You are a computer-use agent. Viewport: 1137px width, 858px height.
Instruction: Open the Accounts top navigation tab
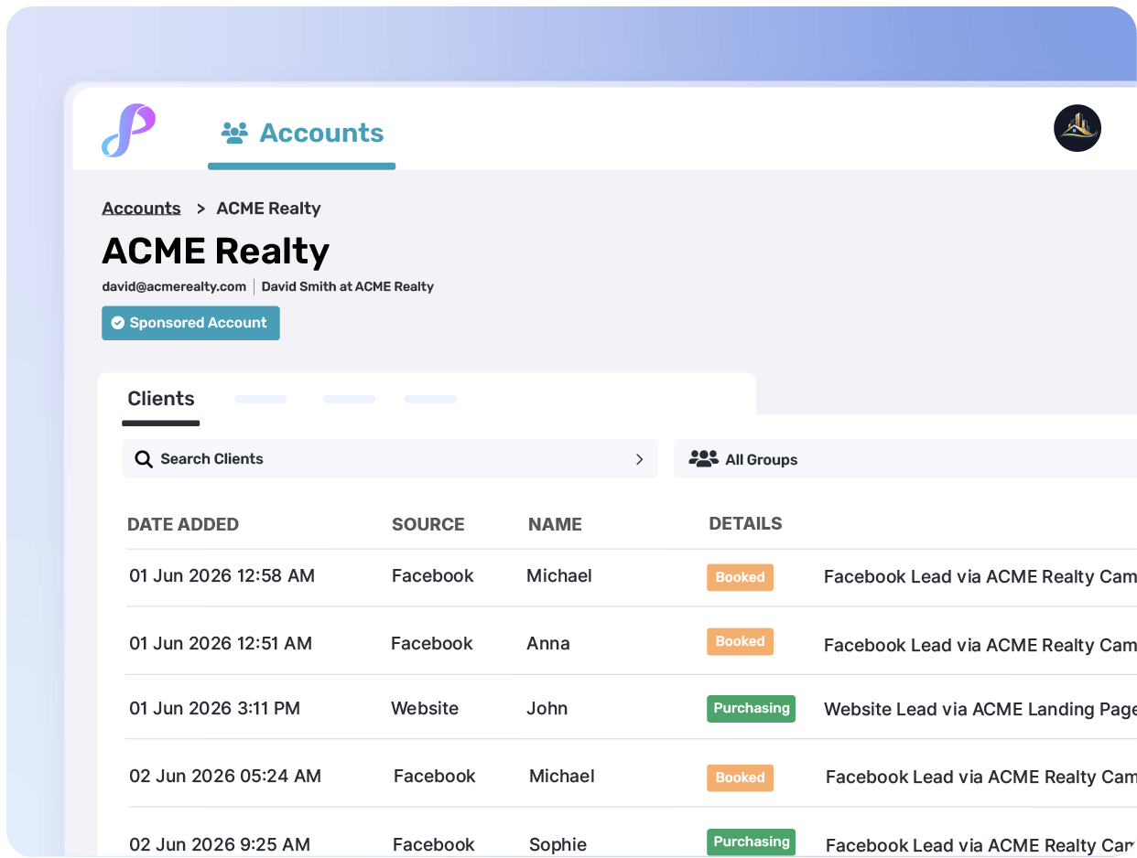[302, 134]
